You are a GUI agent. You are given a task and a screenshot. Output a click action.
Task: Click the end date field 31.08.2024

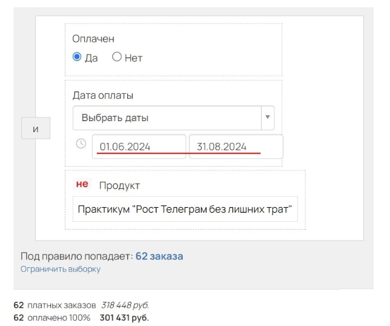pos(236,147)
